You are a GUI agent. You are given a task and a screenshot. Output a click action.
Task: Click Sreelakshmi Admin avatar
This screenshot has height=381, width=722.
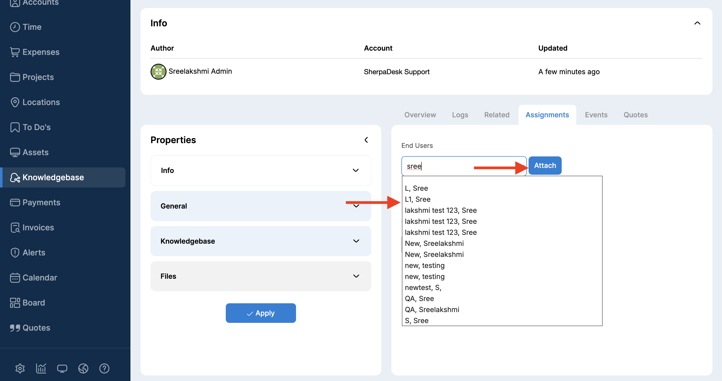tap(158, 72)
